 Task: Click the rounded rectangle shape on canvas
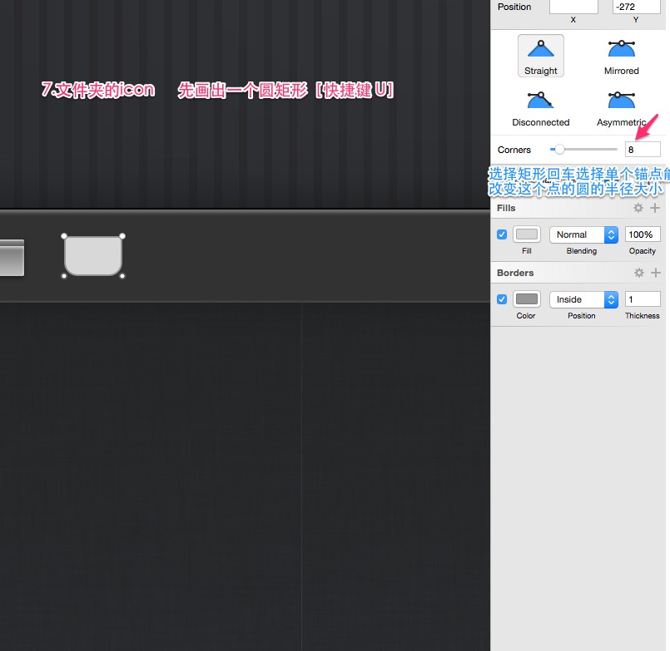[93, 256]
